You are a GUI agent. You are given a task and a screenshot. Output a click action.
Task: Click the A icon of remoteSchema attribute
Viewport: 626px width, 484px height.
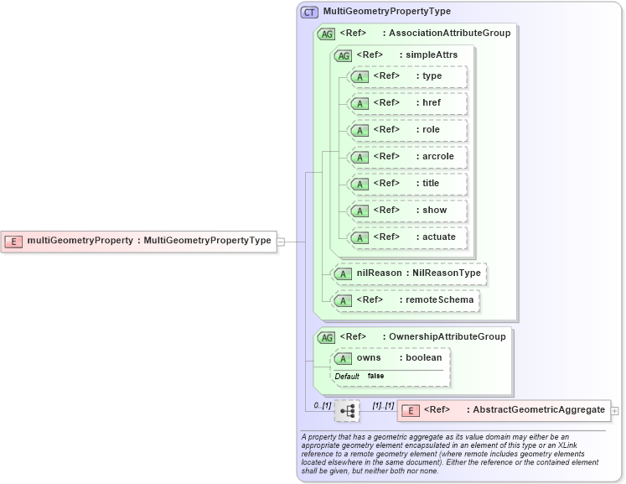(x=343, y=301)
